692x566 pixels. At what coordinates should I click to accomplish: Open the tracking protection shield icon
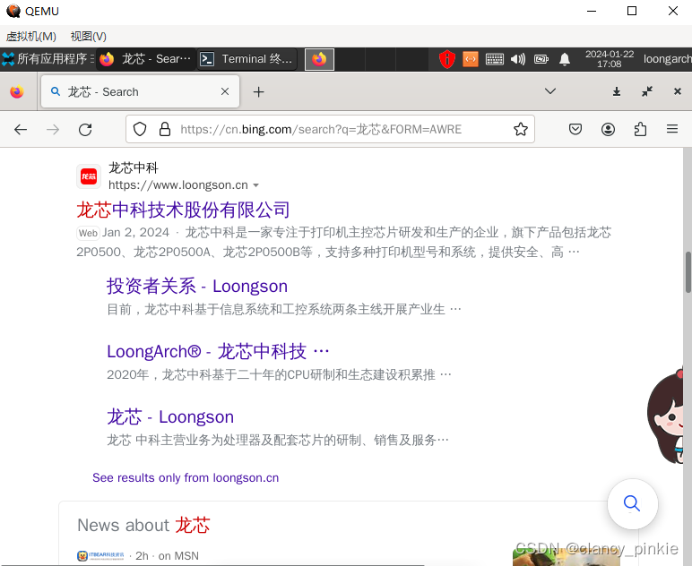(x=140, y=129)
